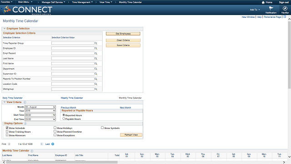The image size is (291, 164).
Task: Click Last Name input field
Action: click(x=73, y=58)
